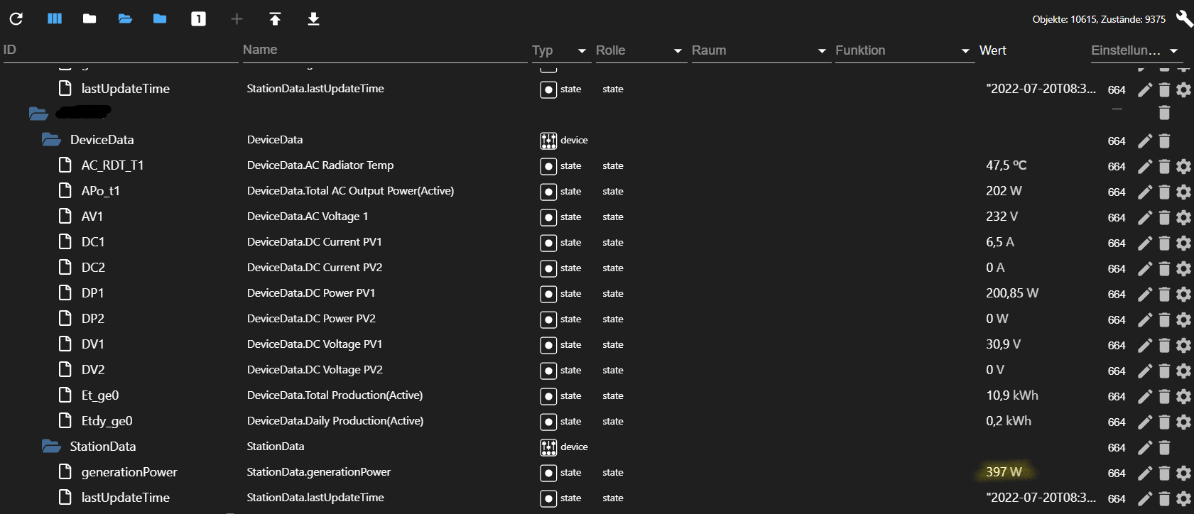Click the 30,9 V value
1194x514 pixels.
pyautogui.click(x=1003, y=344)
